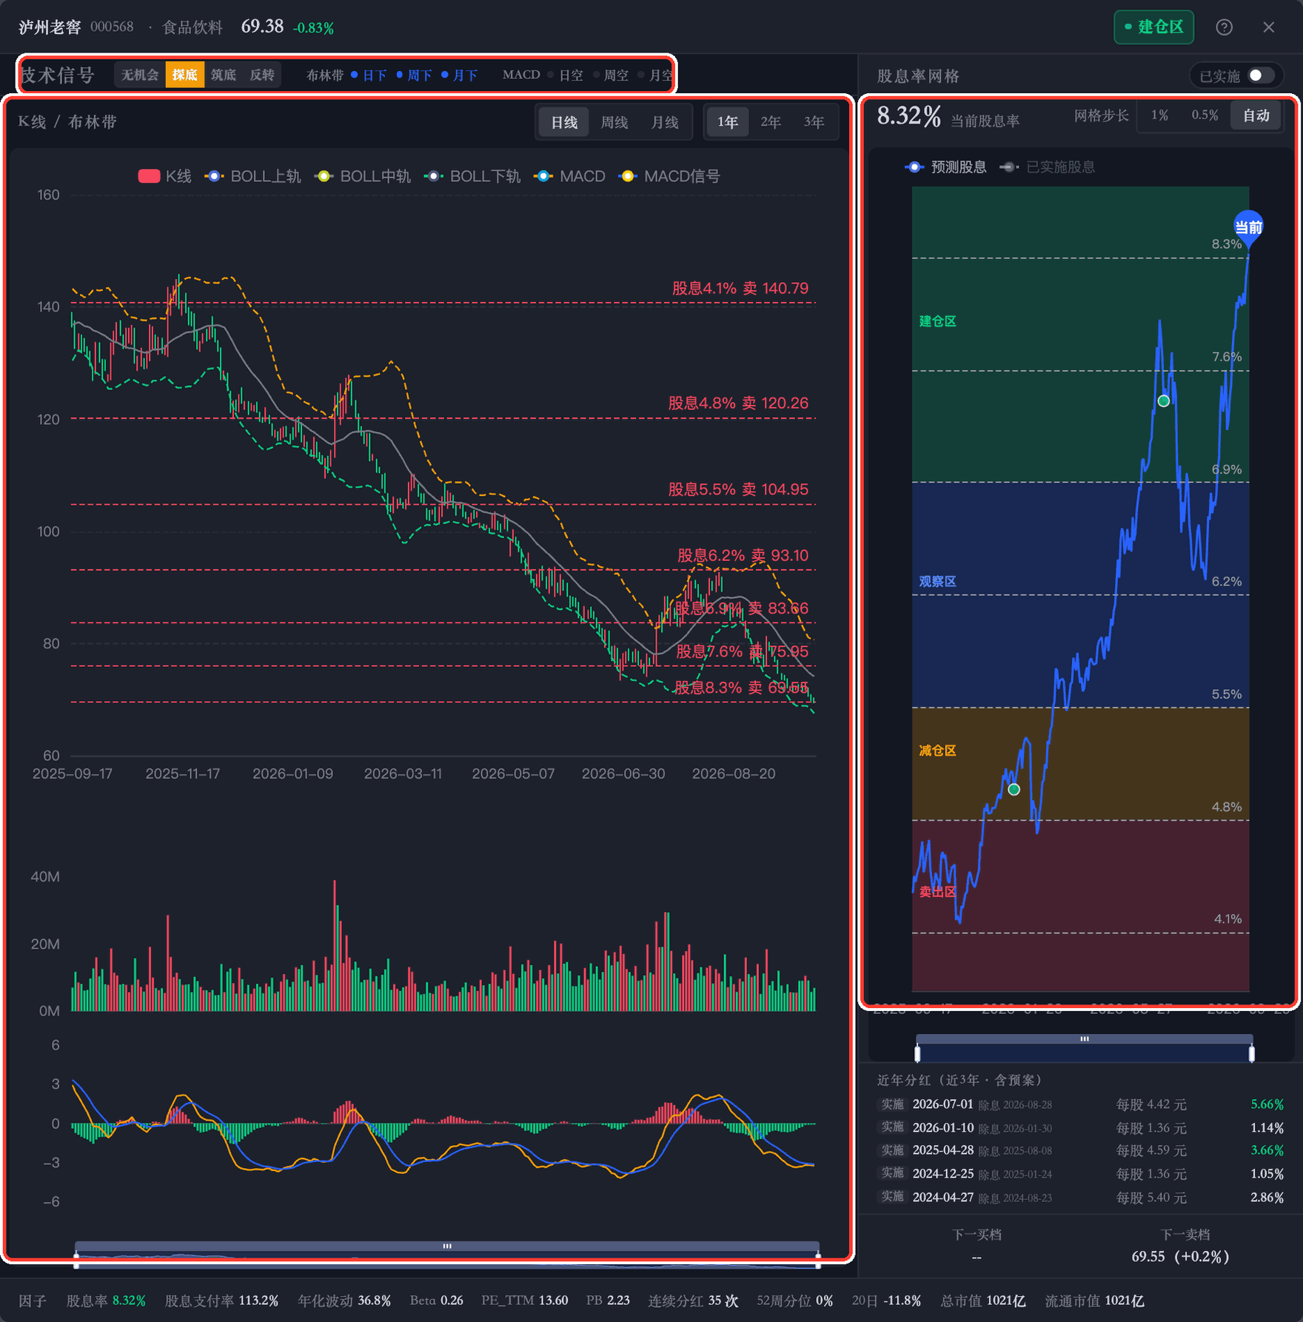Close the stock detail panel

1268,27
